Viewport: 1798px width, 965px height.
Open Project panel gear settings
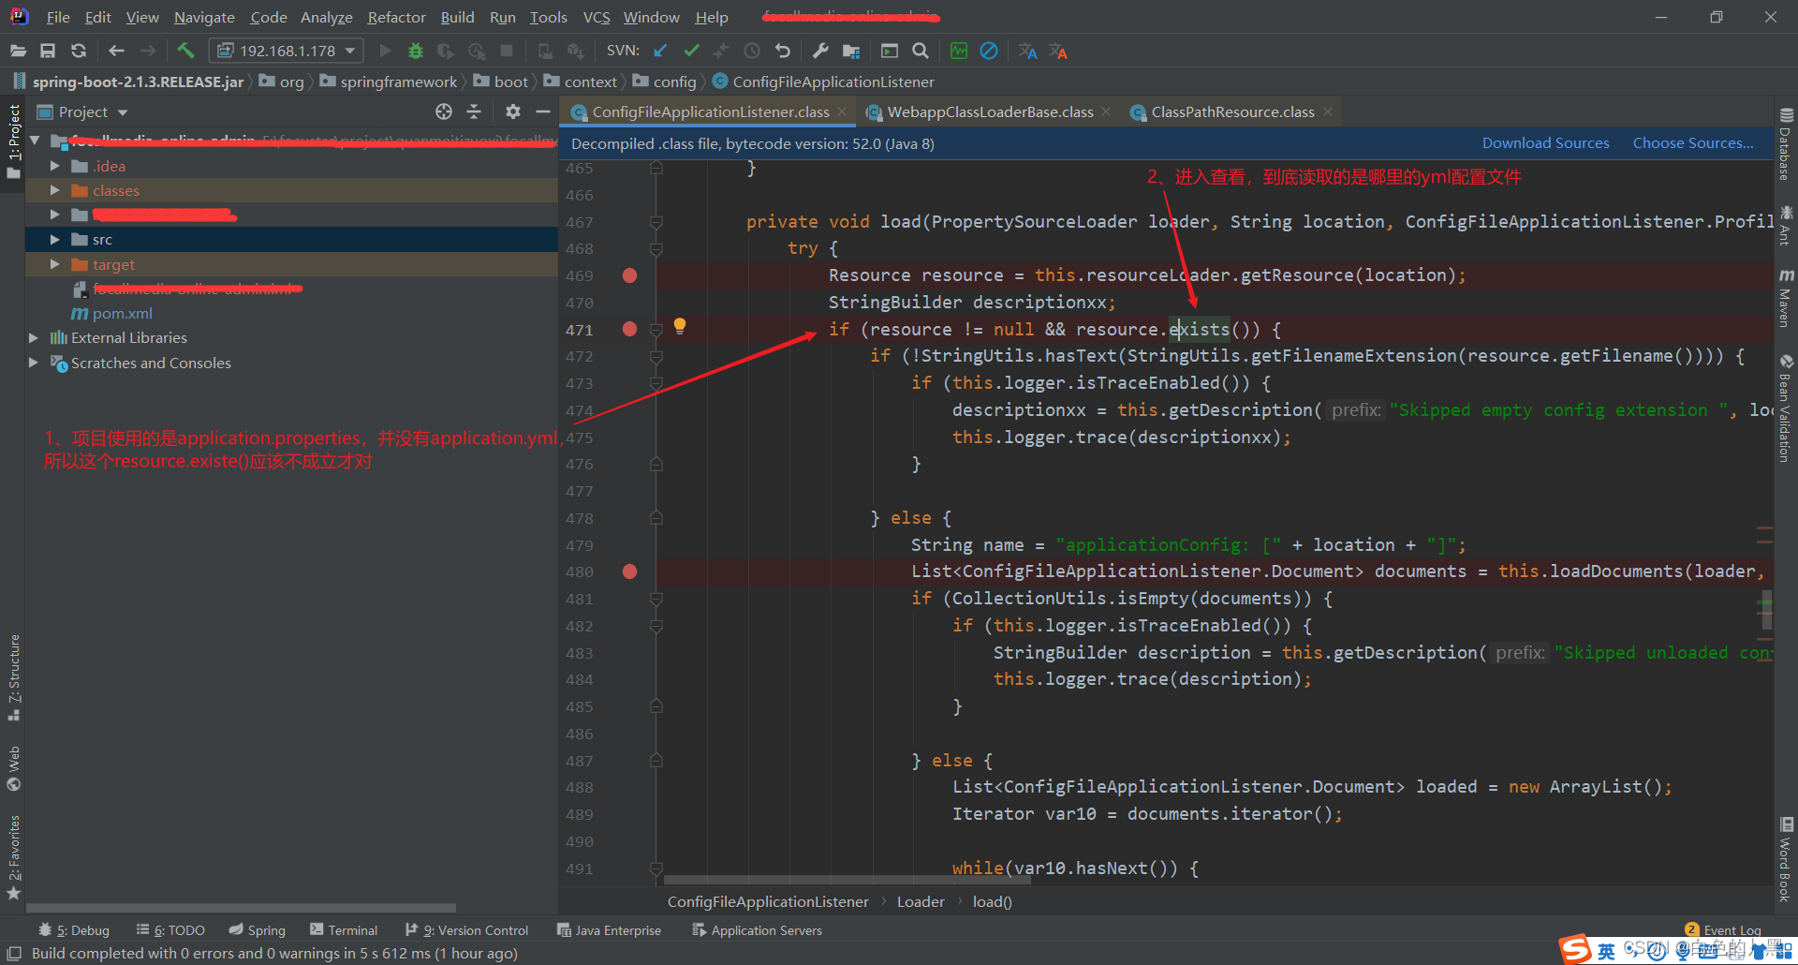tap(512, 111)
